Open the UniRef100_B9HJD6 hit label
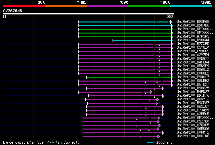This screenshot has width=215, height=145. coord(193,26)
